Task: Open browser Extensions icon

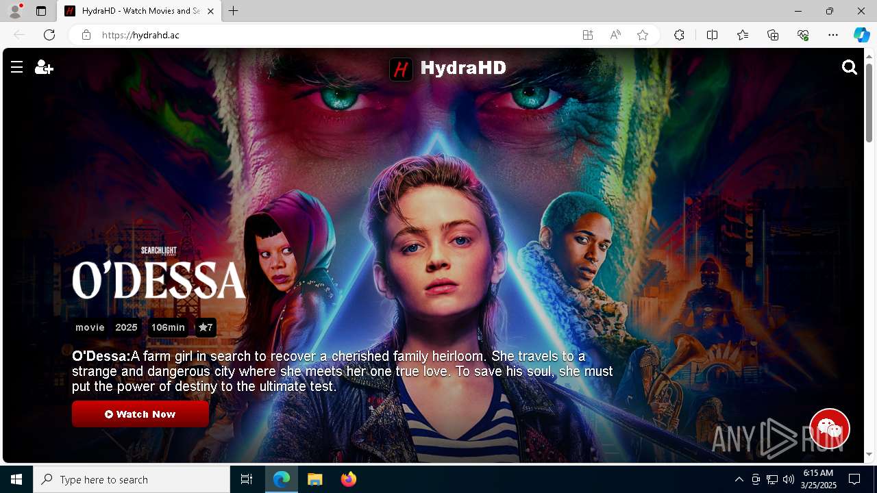Action: [679, 35]
